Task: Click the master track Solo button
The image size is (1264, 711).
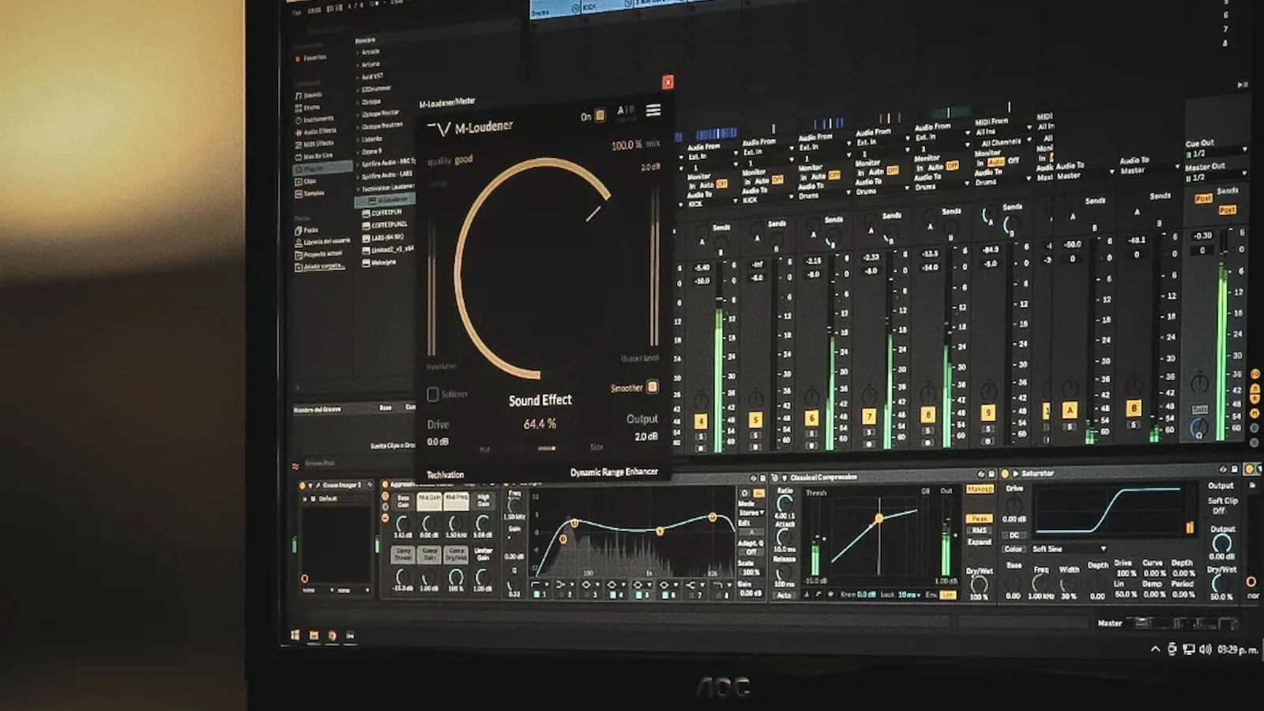Action: pos(1199,410)
